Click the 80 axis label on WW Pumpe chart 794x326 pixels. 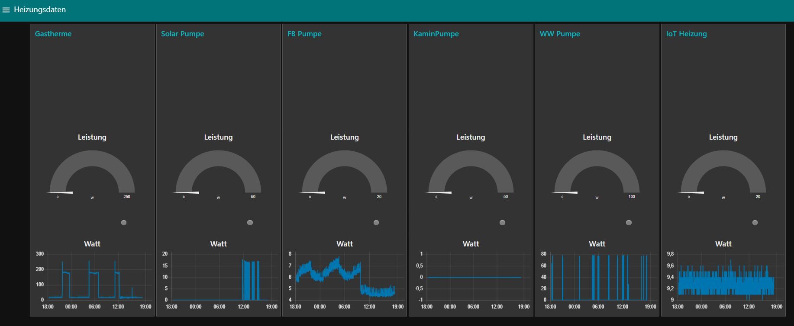coord(543,254)
